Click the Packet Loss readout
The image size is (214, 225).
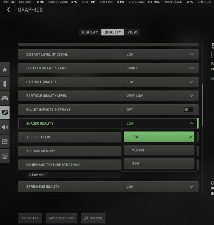[x=63, y=2]
